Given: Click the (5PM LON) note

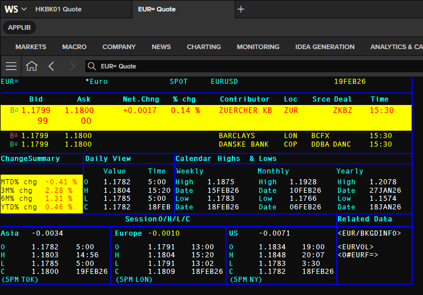Looking at the screenshot, I should [x=134, y=280].
